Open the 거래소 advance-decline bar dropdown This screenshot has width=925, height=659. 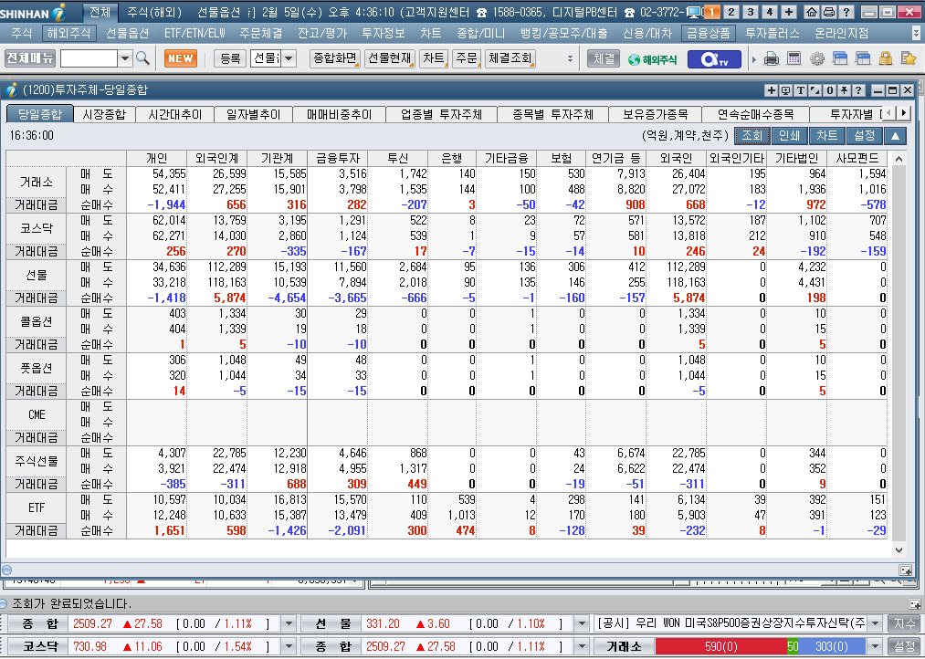point(876,646)
